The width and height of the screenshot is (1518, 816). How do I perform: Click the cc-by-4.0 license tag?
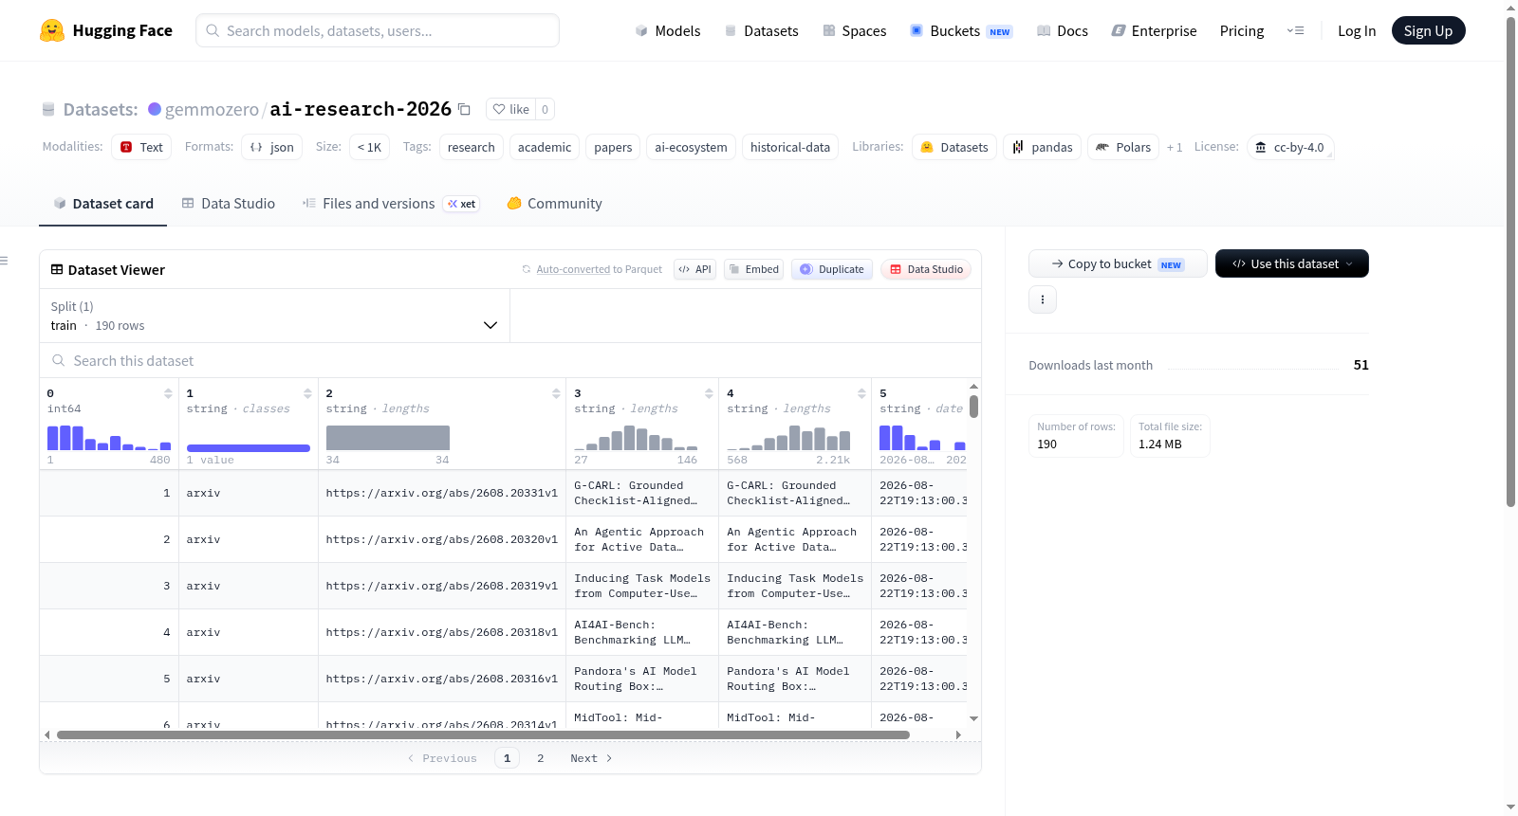(x=1290, y=147)
